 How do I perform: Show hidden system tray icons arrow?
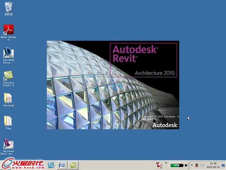pos(192,165)
